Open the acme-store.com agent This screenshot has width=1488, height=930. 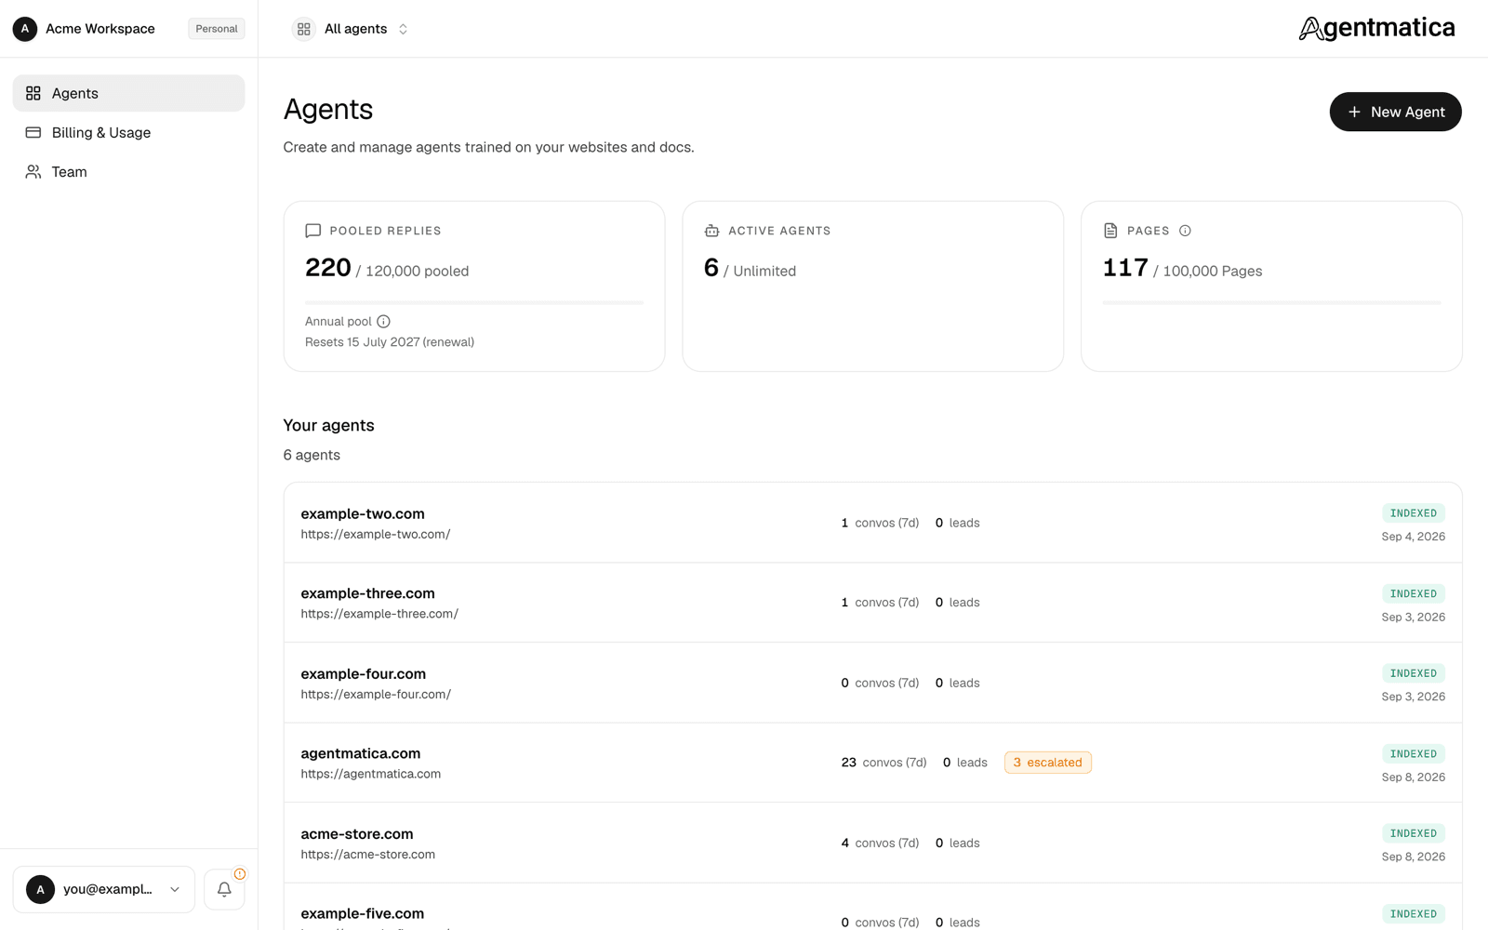point(872,843)
